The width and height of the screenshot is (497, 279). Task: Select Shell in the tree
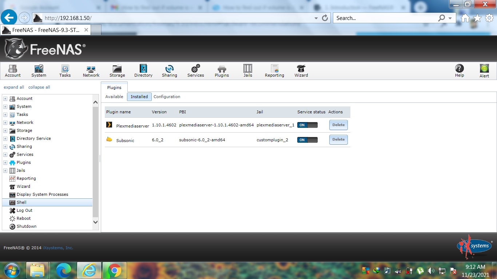click(47, 202)
